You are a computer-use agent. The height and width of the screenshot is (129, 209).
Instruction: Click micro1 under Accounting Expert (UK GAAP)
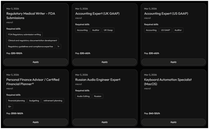[78, 18]
